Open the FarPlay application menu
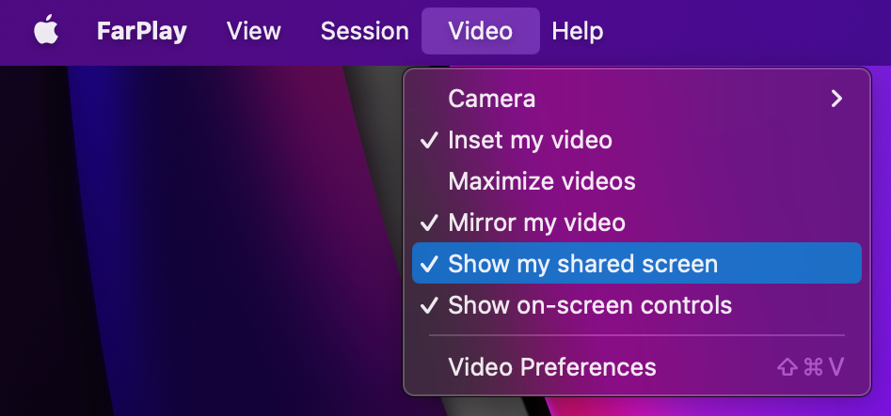 tap(141, 31)
